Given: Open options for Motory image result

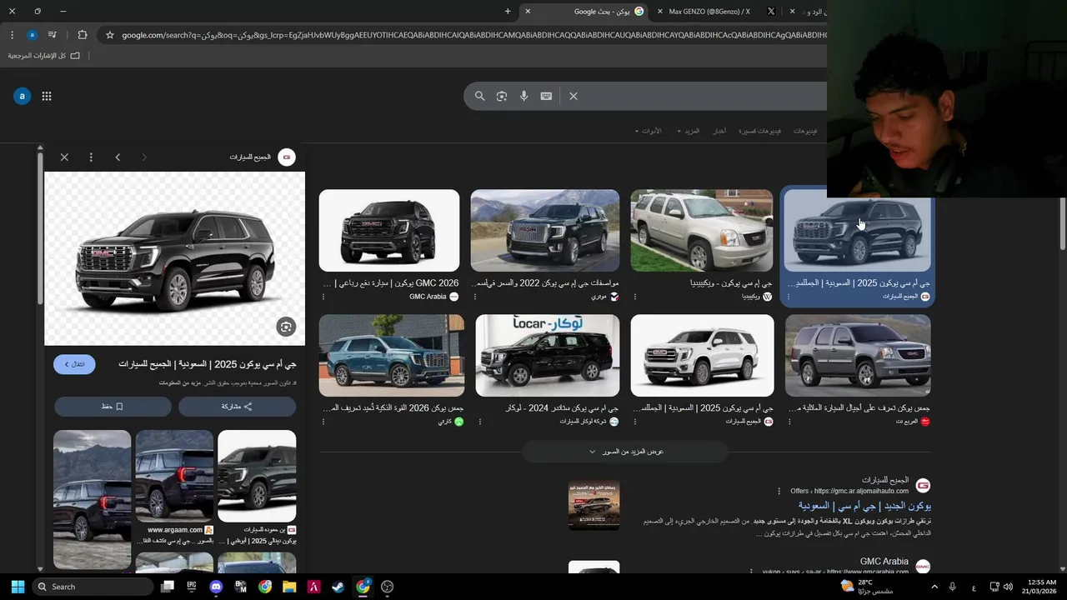Looking at the screenshot, I should coord(475,297).
